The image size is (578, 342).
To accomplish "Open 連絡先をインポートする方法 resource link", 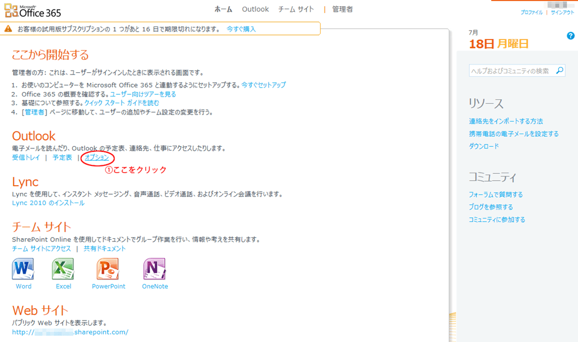I will [x=506, y=121].
